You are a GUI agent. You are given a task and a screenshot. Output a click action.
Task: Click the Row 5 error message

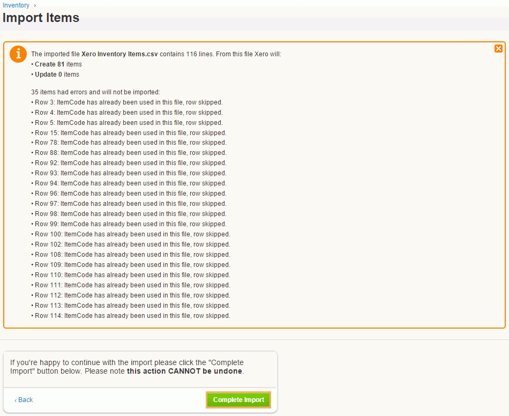(127, 123)
